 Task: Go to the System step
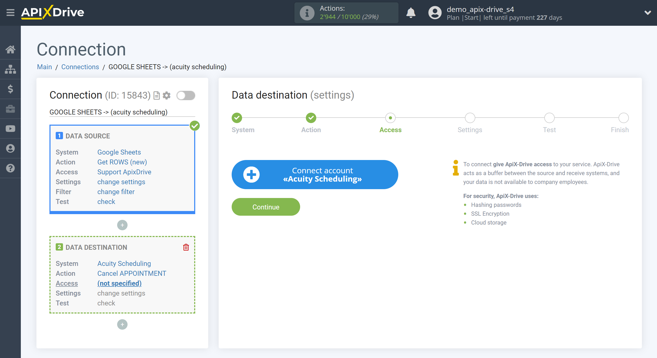coord(237,118)
